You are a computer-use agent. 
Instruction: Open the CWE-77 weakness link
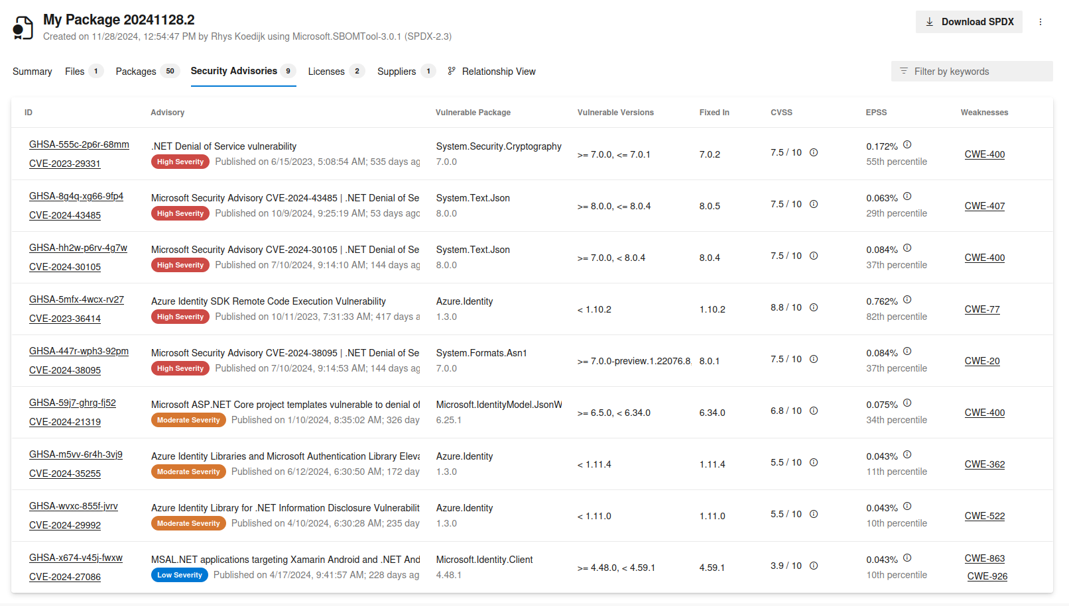pyautogui.click(x=982, y=309)
